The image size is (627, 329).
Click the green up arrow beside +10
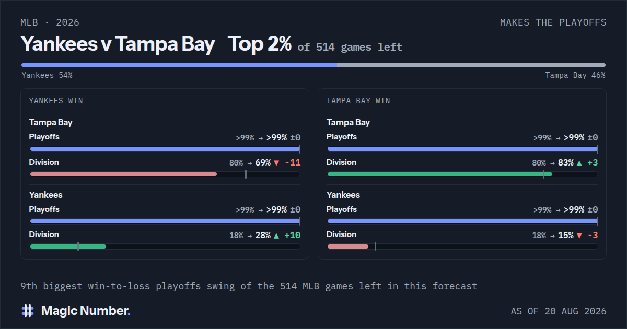coord(277,235)
